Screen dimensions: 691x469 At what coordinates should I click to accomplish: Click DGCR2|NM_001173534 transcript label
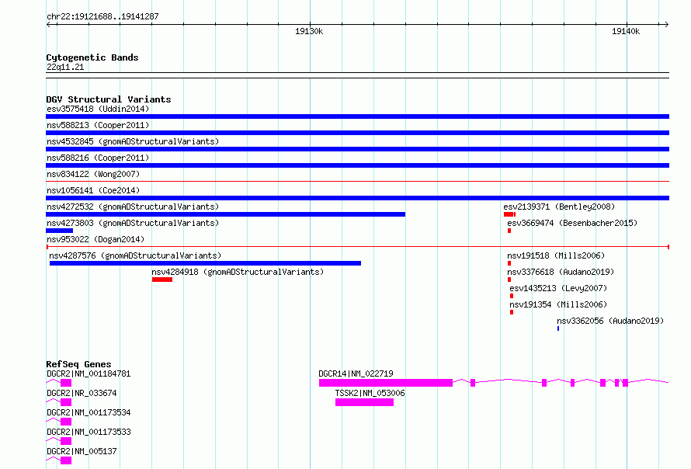89,412
